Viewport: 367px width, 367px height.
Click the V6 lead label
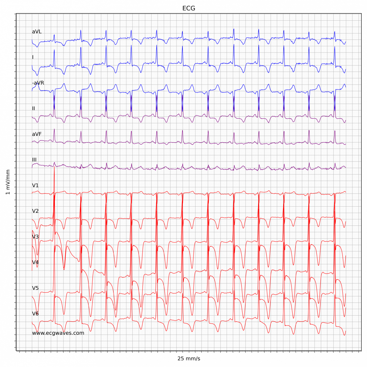point(35,313)
